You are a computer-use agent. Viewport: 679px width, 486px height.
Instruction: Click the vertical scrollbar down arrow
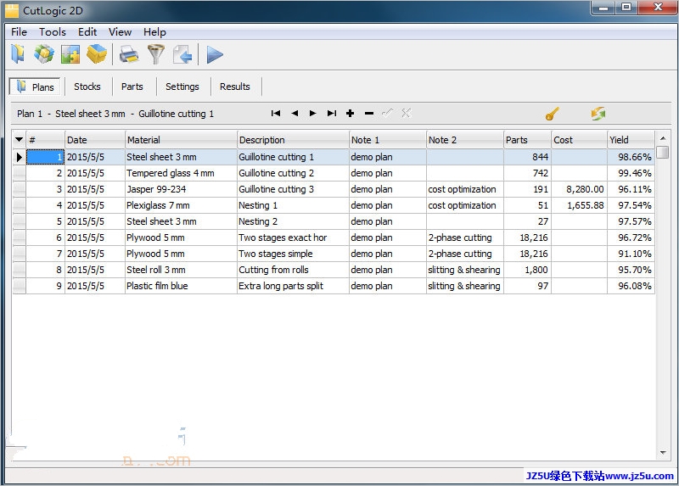click(x=663, y=453)
